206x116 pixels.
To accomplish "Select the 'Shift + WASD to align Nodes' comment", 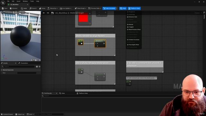I will point(95,36).
